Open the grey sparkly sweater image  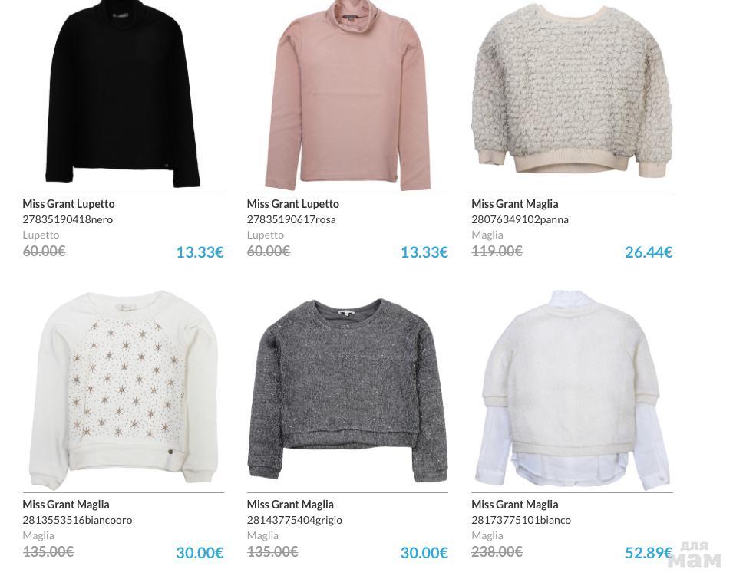(348, 391)
